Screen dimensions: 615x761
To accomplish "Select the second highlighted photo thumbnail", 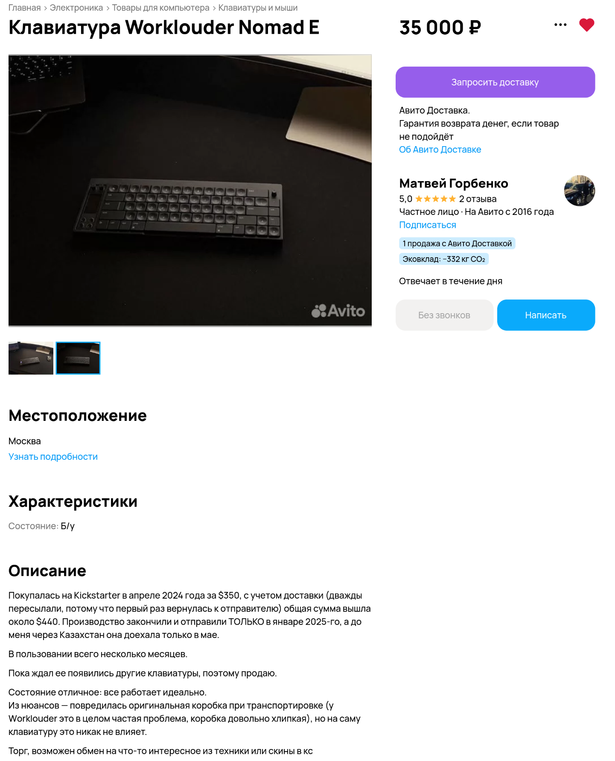I will coord(78,358).
